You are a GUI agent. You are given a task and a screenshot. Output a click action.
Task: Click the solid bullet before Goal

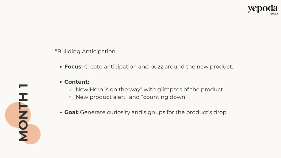[x=61, y=112]
